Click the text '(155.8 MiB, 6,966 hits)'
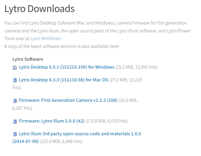 click(61, 141)
